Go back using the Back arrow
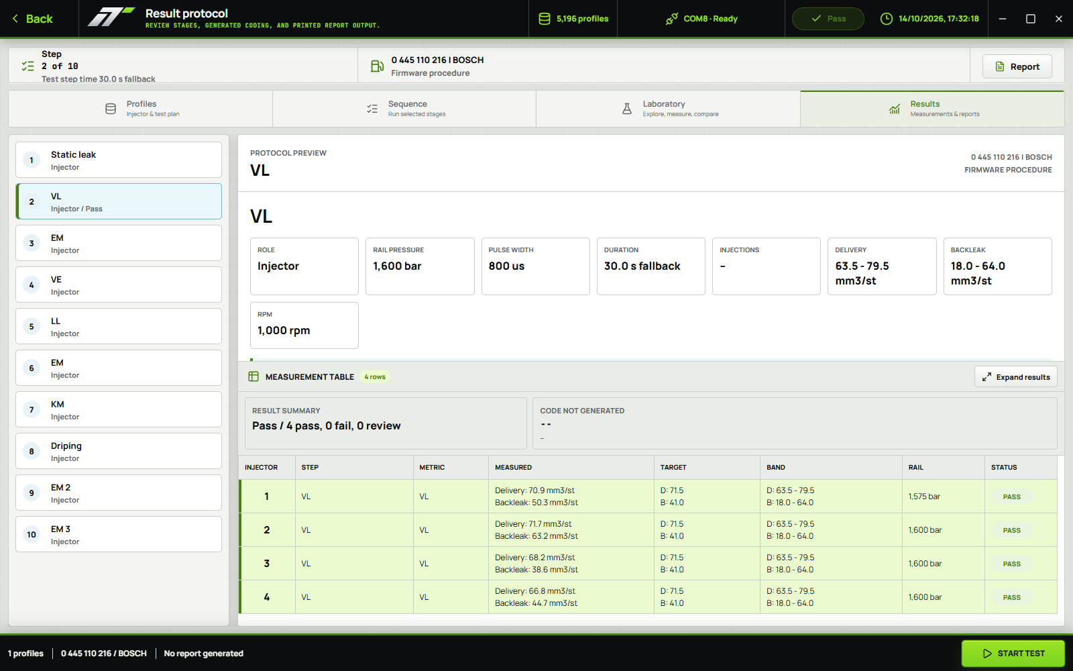 pos(32,19)
